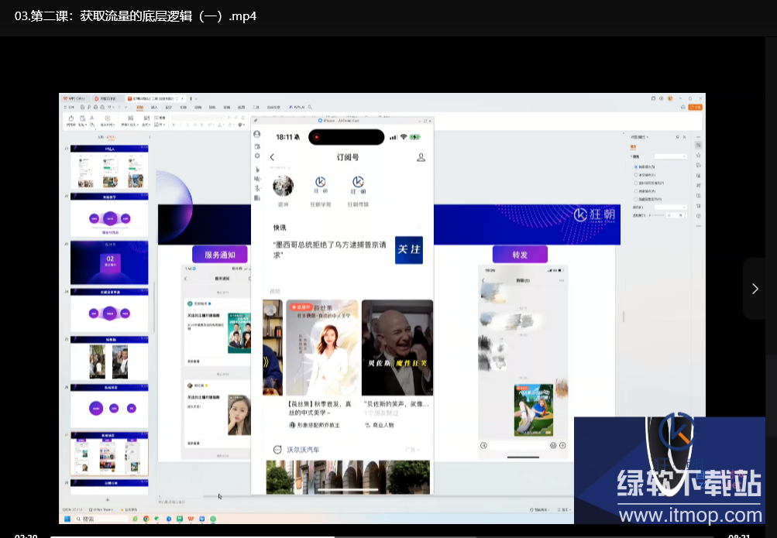
Task: Go to next video with right arrow
Action: [755, 288]
